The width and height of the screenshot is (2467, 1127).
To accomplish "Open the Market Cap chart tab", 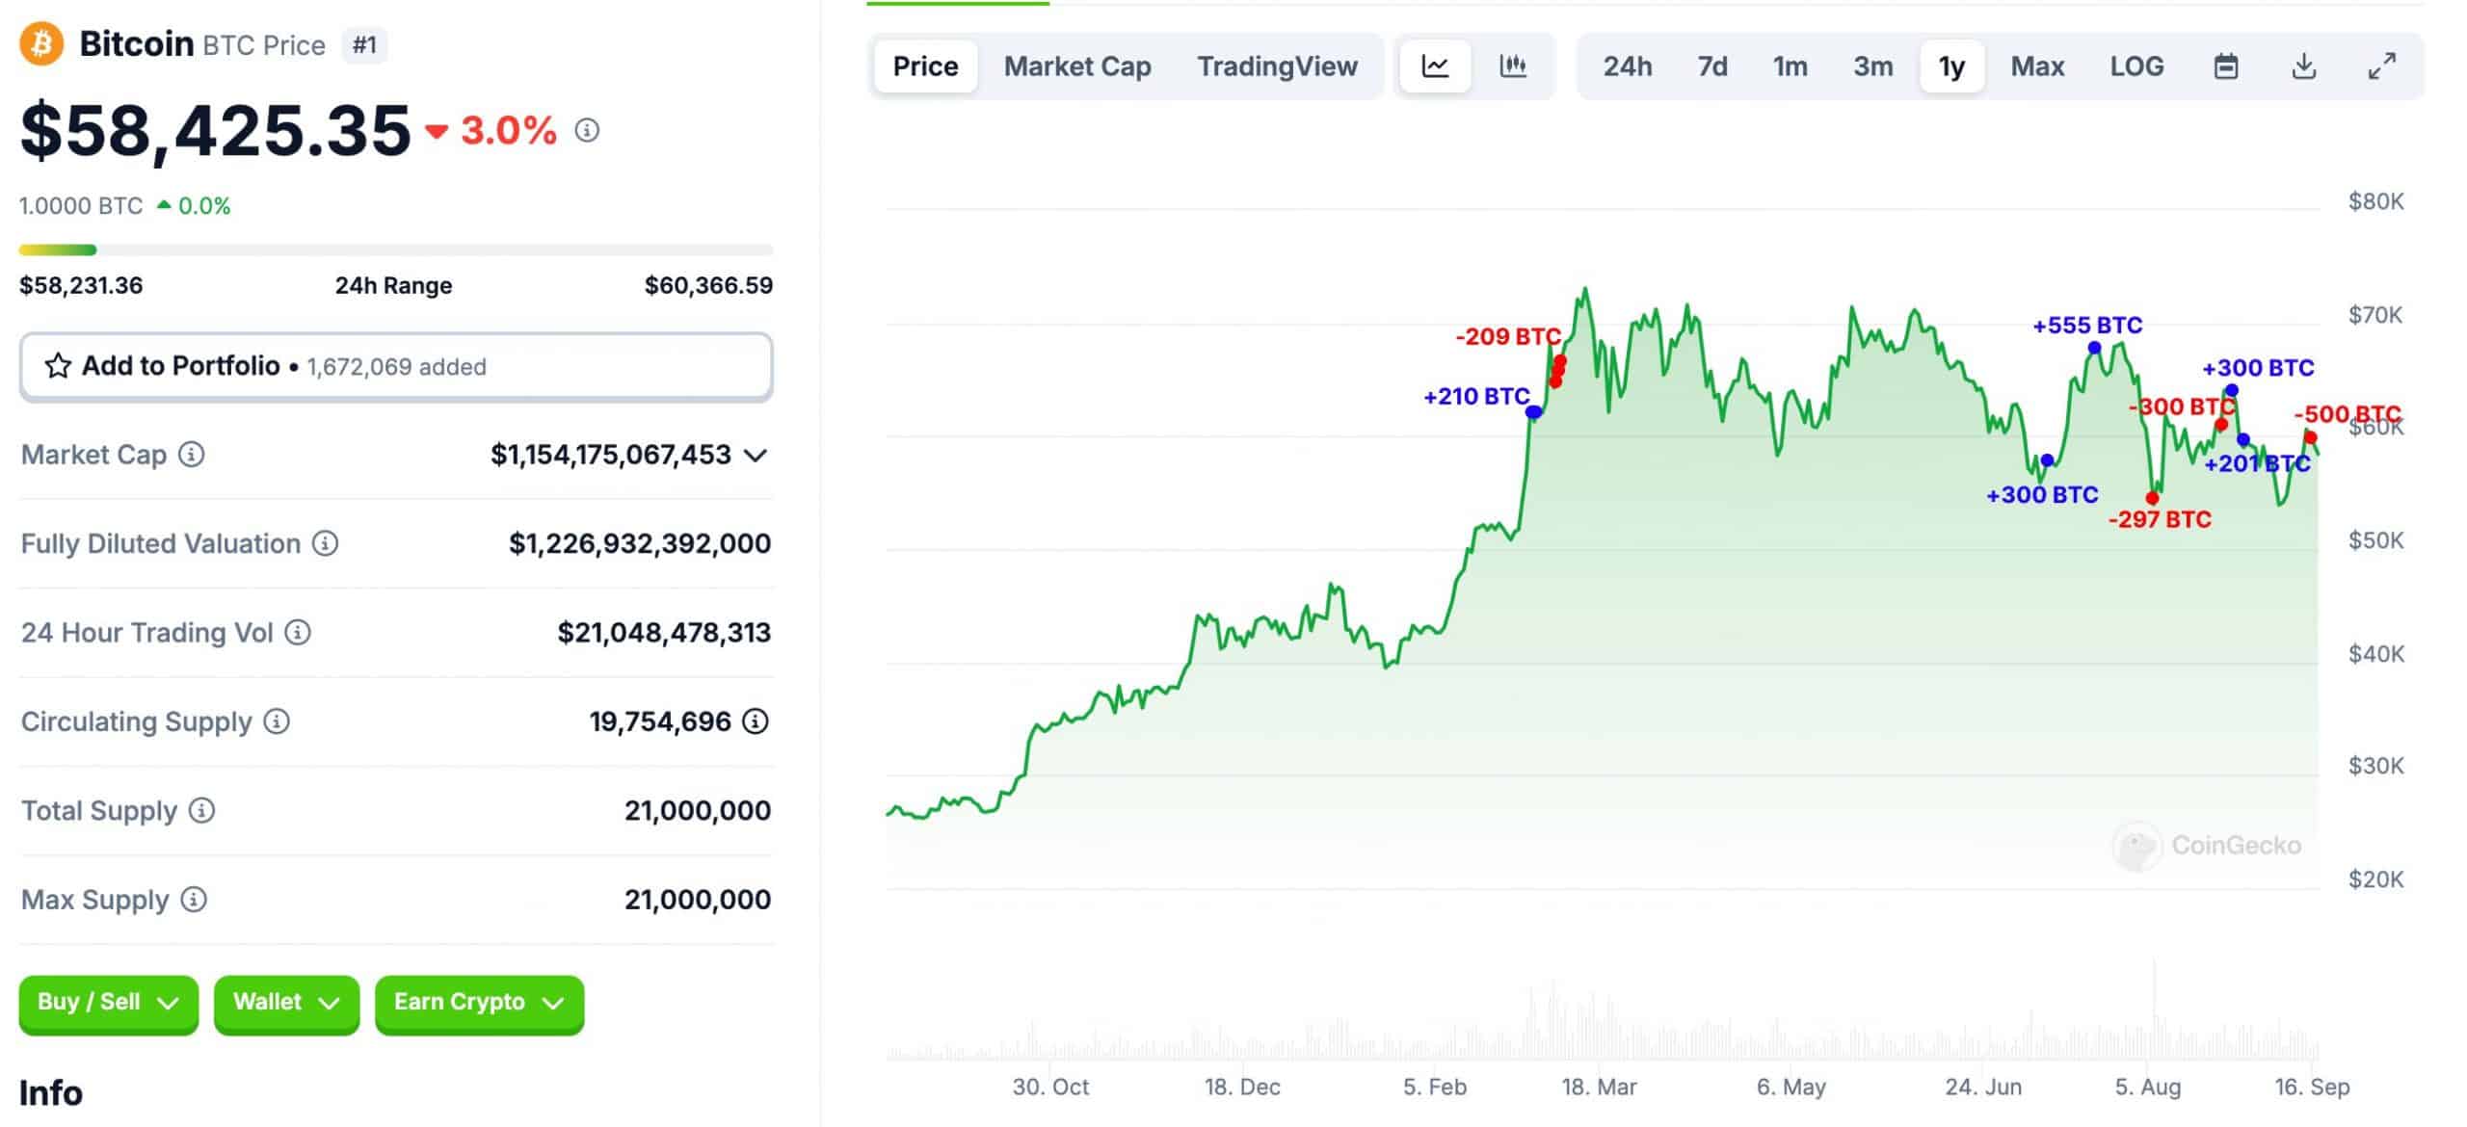I will click(1077, 66).
